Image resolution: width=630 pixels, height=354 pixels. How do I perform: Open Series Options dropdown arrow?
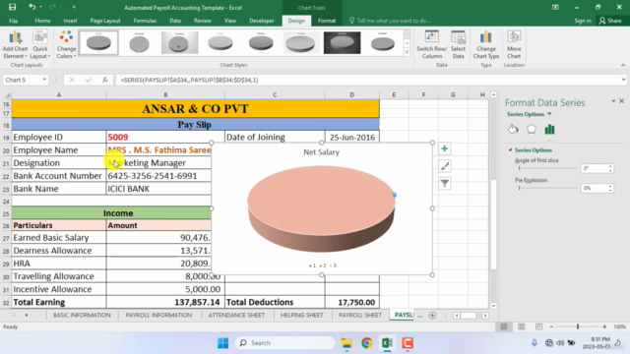(x=549, y=114)
